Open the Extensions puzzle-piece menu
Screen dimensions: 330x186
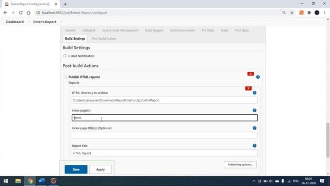309,12
